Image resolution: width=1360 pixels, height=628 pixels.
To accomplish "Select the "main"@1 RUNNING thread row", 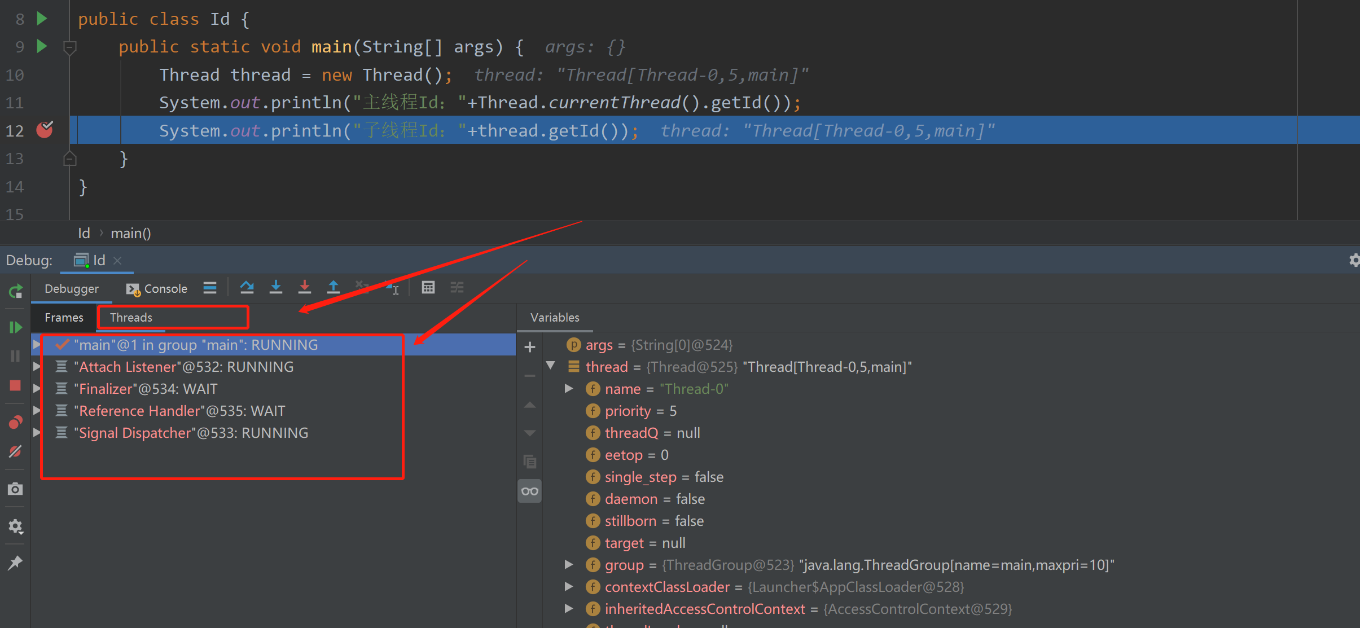I will [x=274, y=345].
